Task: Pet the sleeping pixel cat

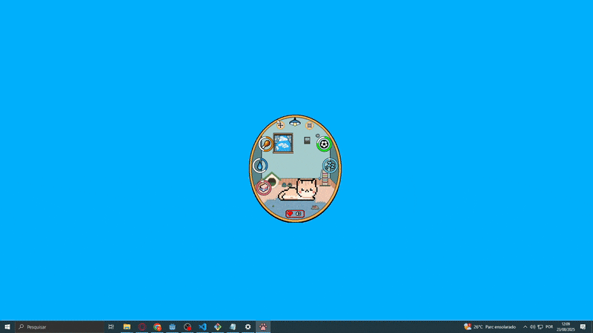Action: tap(299, 190)
